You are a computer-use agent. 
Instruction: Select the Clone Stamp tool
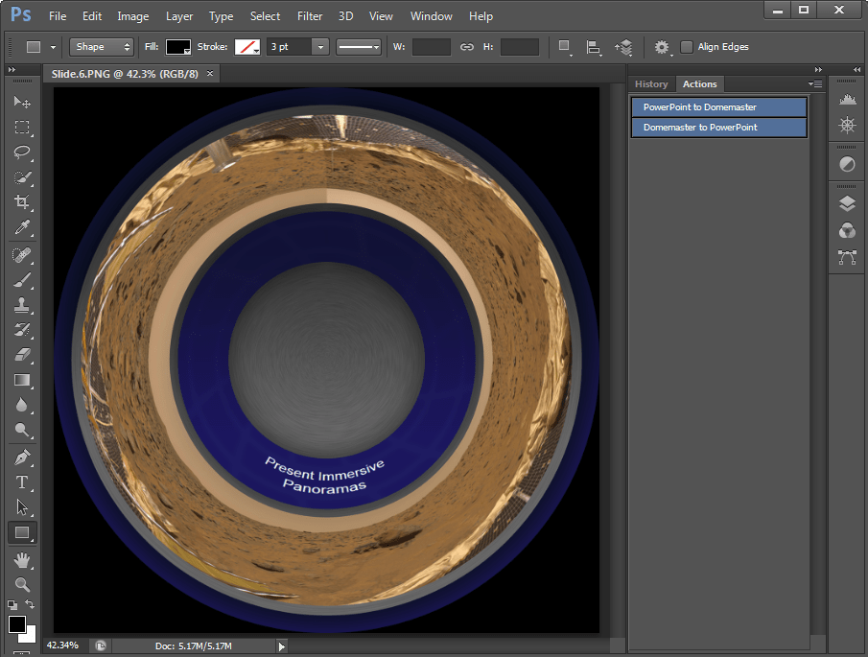pos(22,304)
